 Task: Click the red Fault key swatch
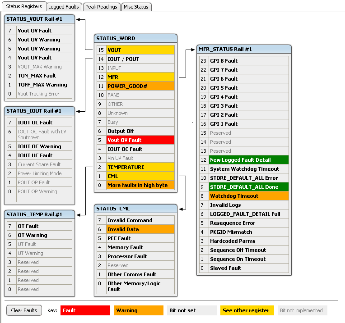coord(85,310)
